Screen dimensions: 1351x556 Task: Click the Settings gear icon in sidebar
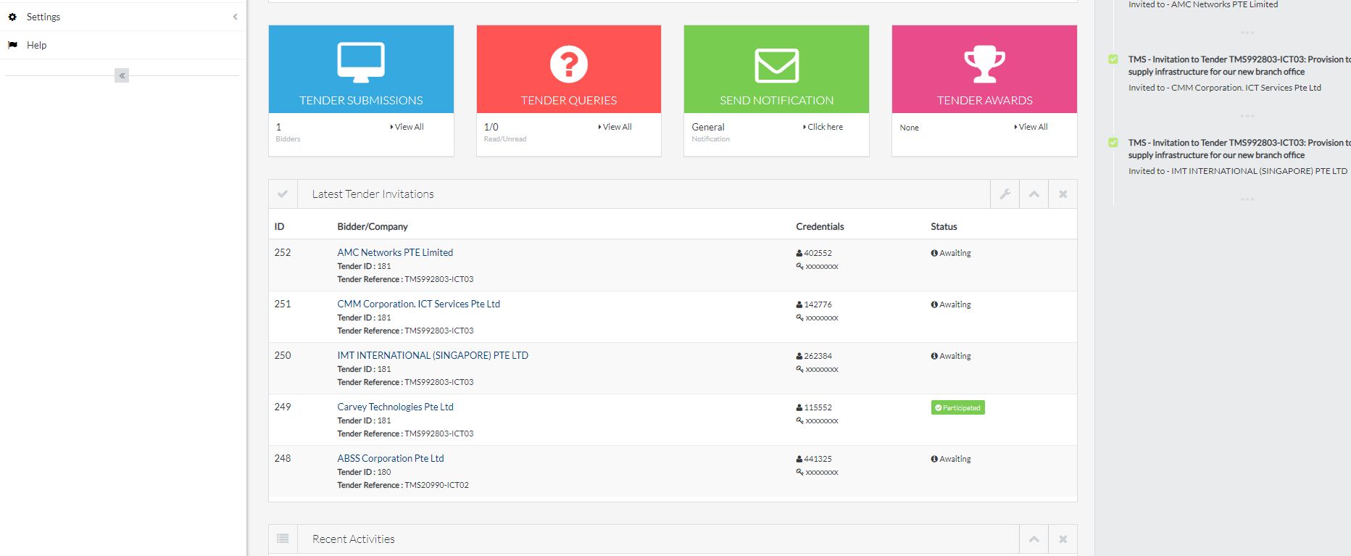click(12, 17)
